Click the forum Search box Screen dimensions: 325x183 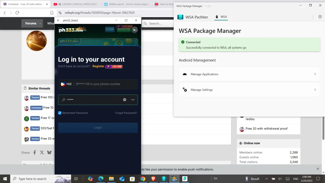coord(157,24)
